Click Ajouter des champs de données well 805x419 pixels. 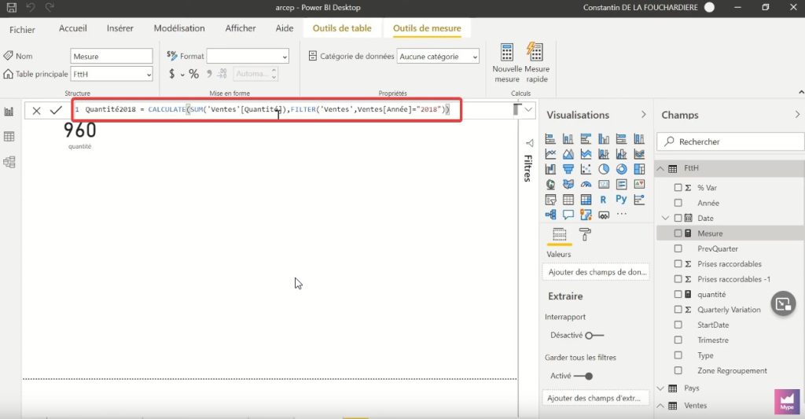596,272
